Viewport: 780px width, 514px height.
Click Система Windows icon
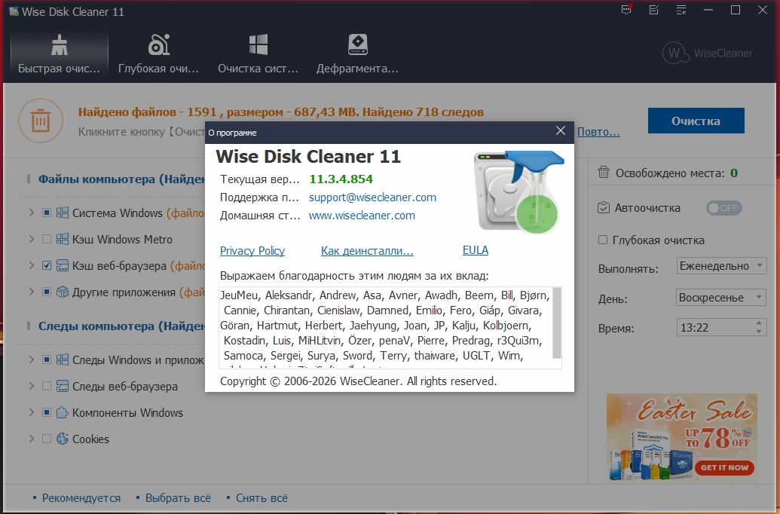tap(63, 213)
